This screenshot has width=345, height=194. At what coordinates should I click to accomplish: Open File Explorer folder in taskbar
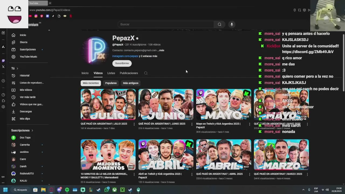(43, 190)
